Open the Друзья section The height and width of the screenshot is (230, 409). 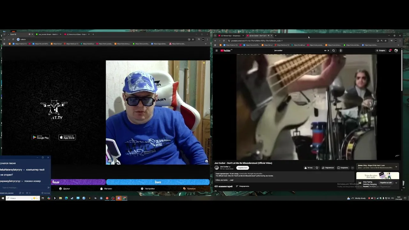pyautogui.click(x=65, y=189)
